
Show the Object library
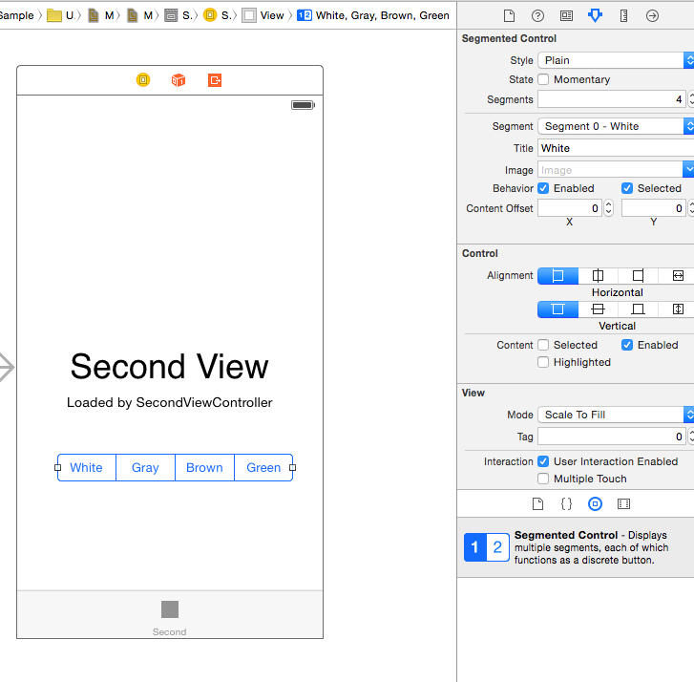595,504
